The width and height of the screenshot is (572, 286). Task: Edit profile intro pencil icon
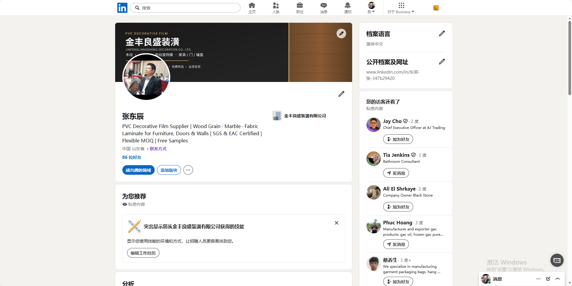(341, 94)
